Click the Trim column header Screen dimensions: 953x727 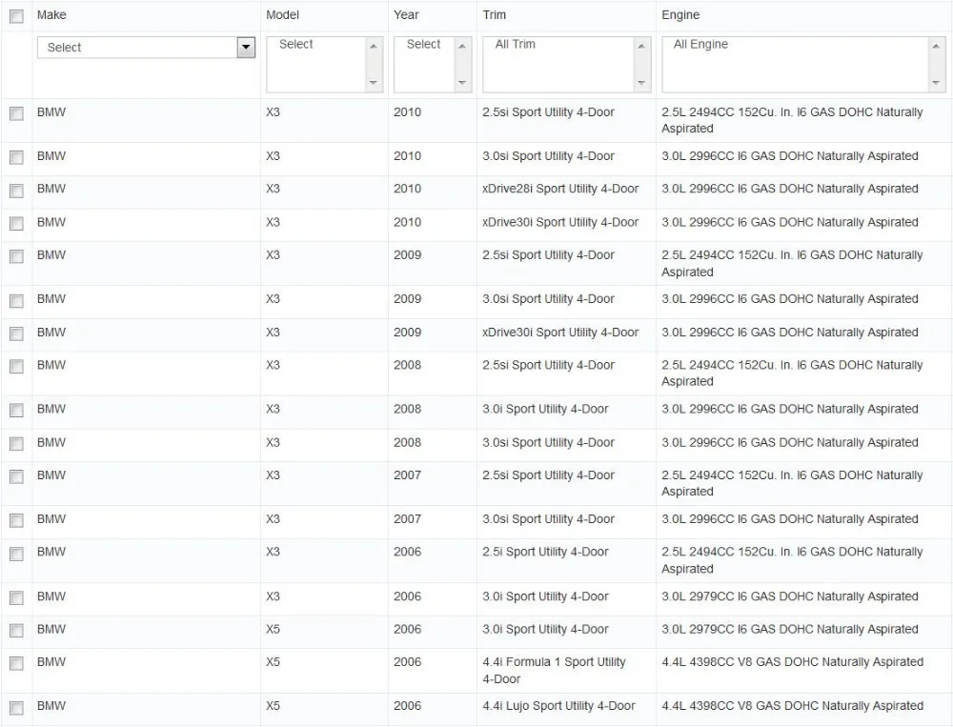click(494, 15)
